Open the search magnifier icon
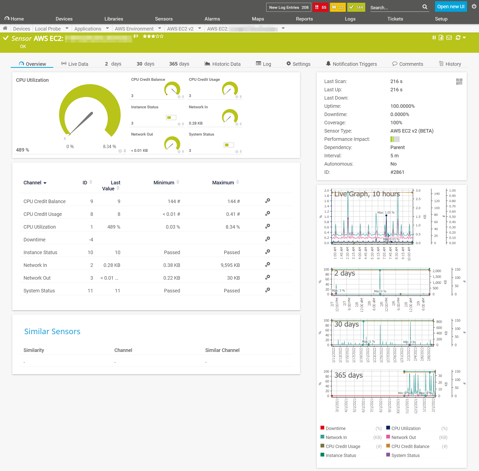Viewport: 479px width, 471px height. click(x=425, y=7)
